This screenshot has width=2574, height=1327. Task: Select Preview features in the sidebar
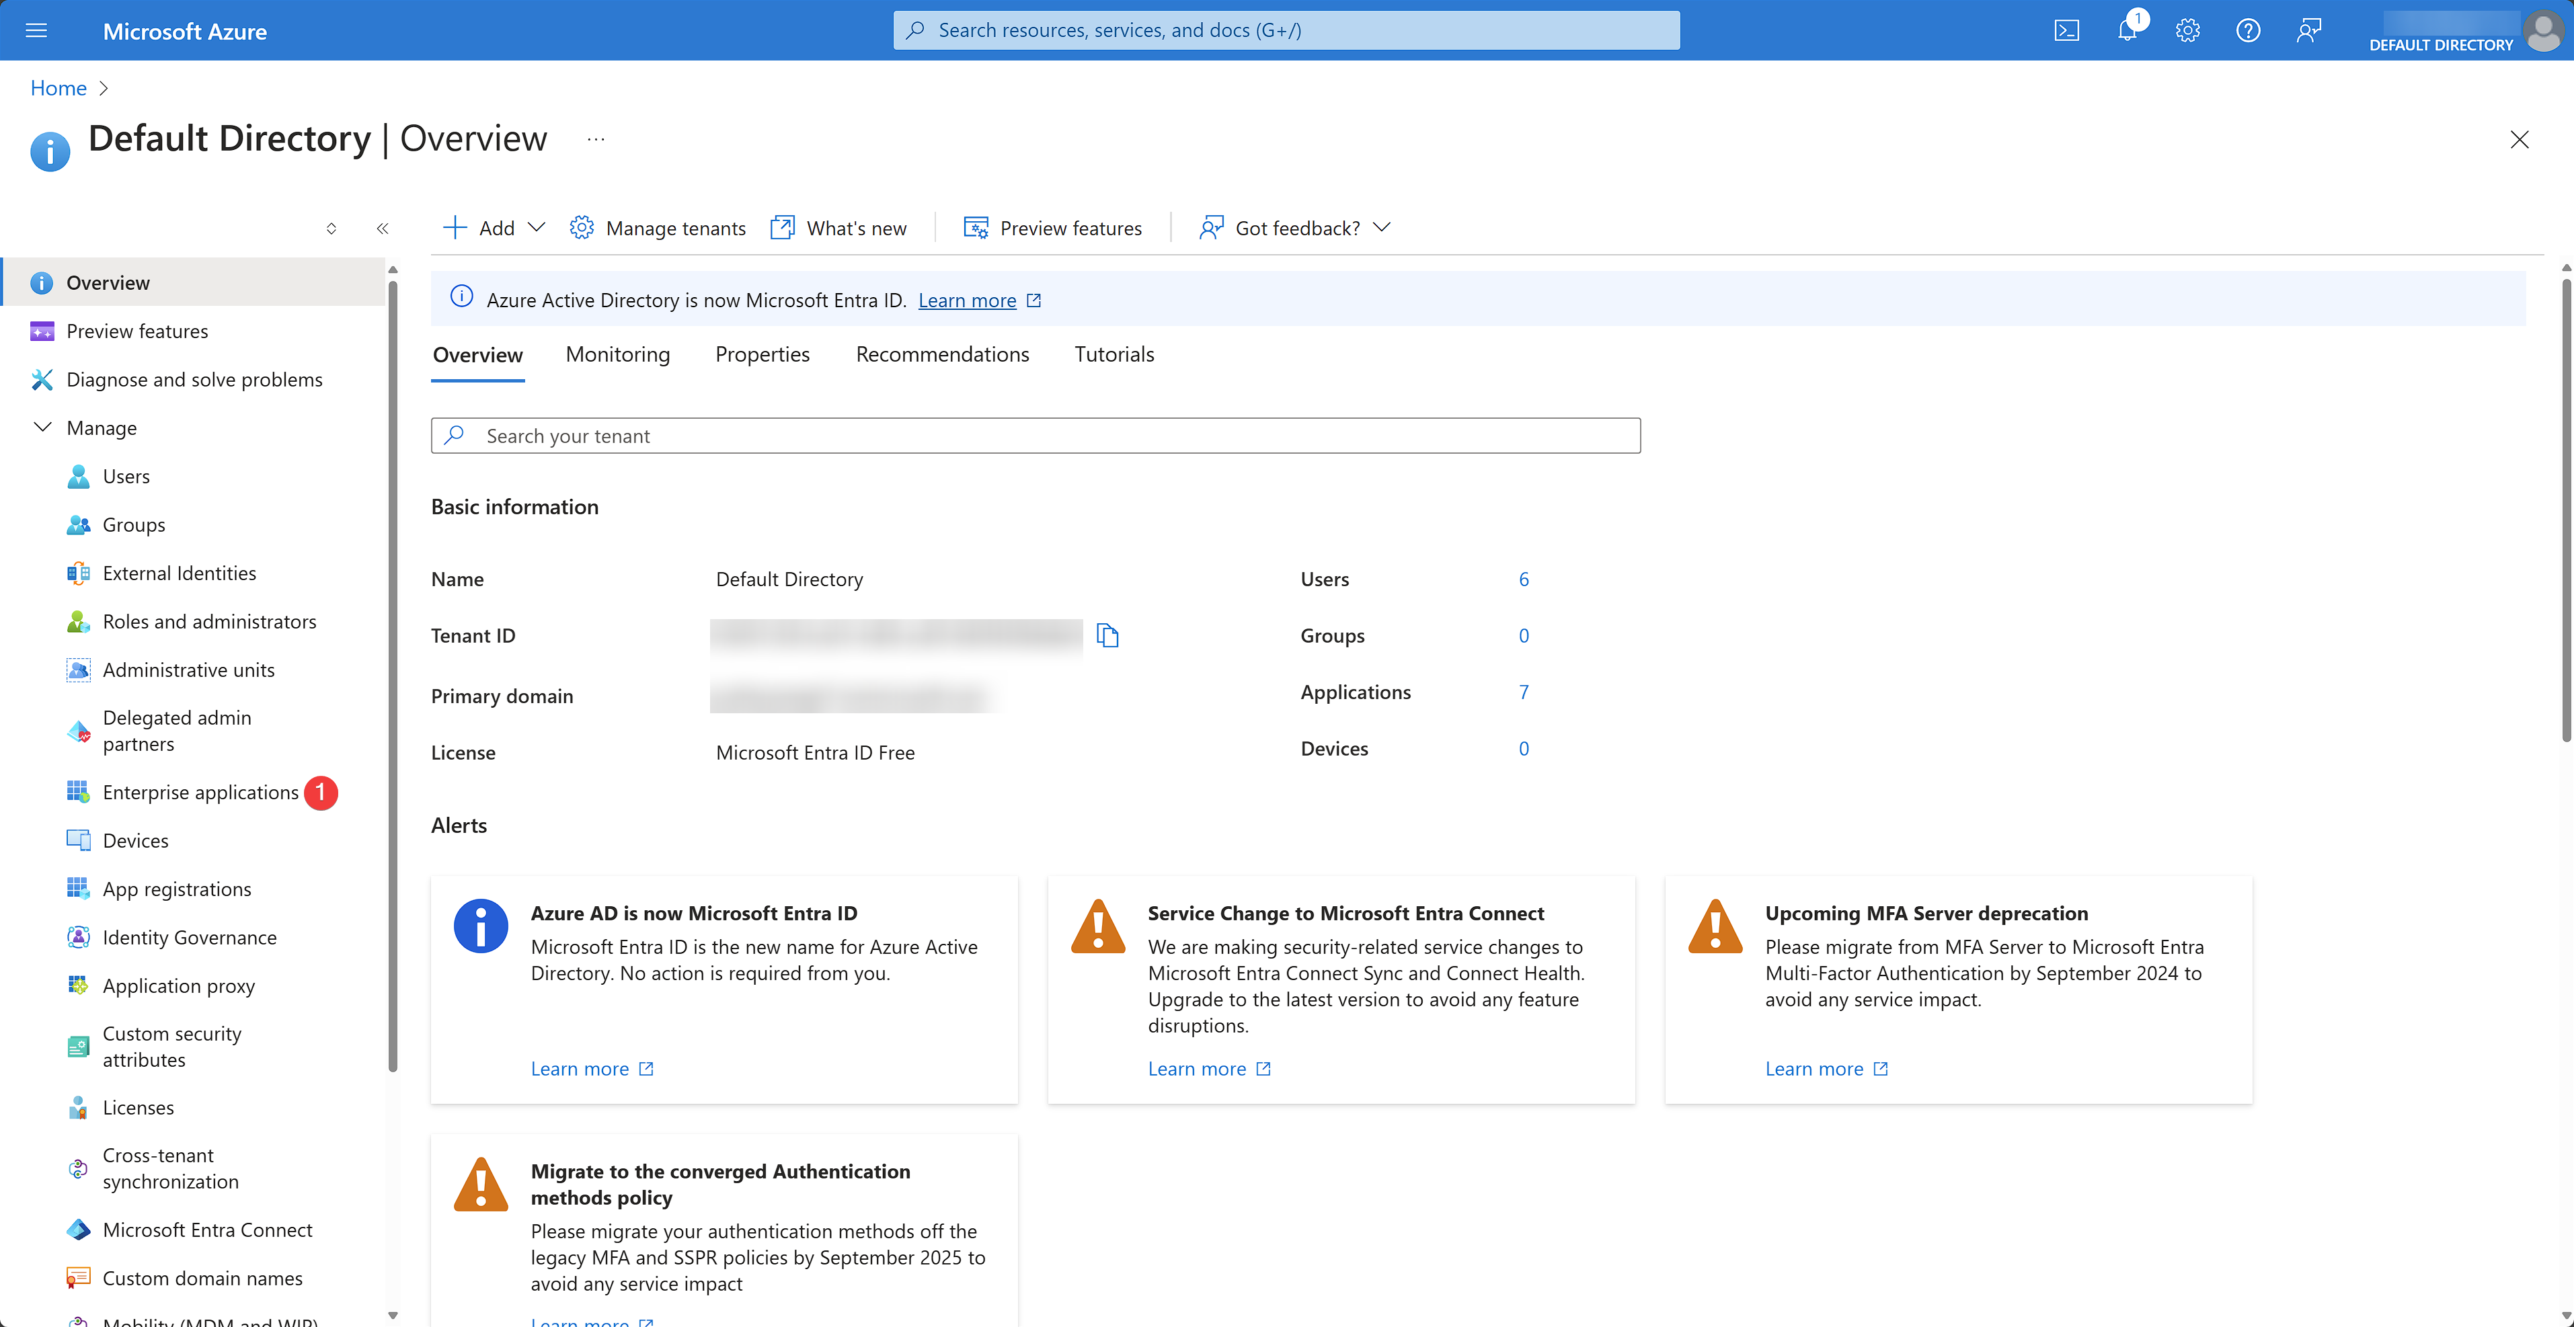click(137, 331)
